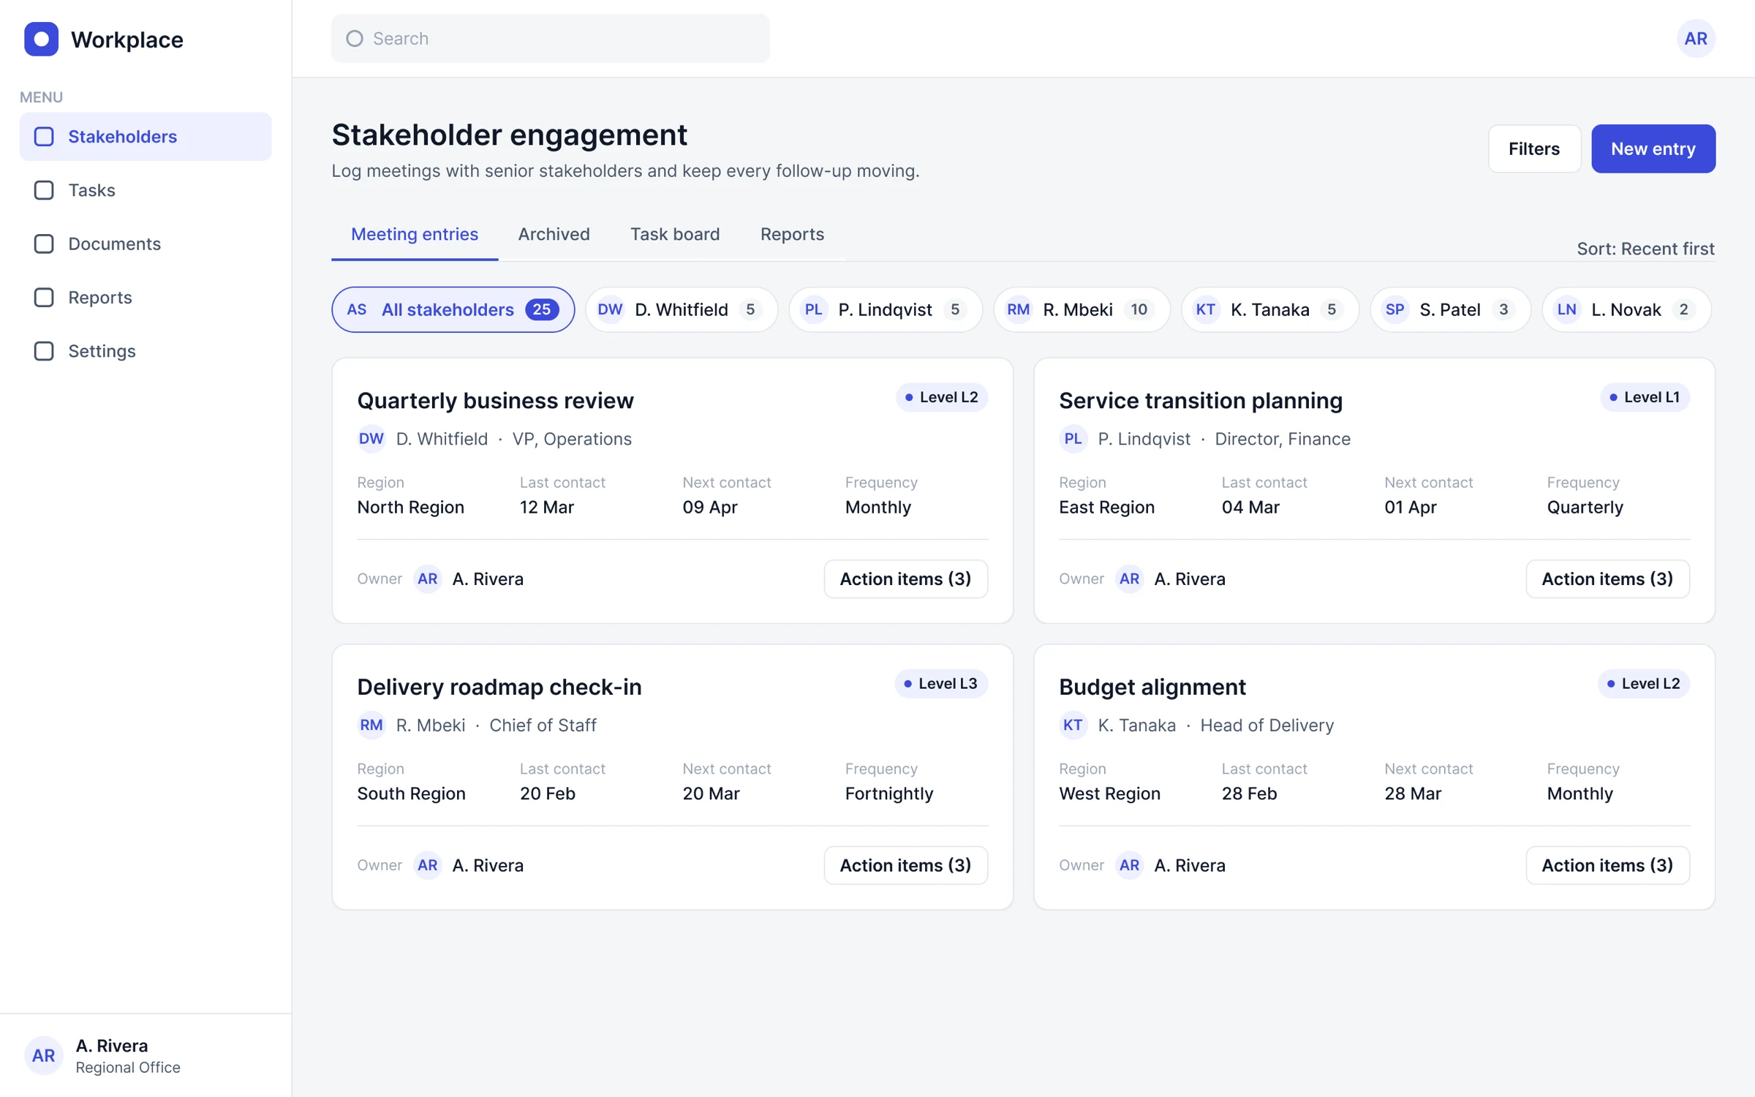Click the Level L3 badge
1755x1097 pixels.
[x=941, y=684]
